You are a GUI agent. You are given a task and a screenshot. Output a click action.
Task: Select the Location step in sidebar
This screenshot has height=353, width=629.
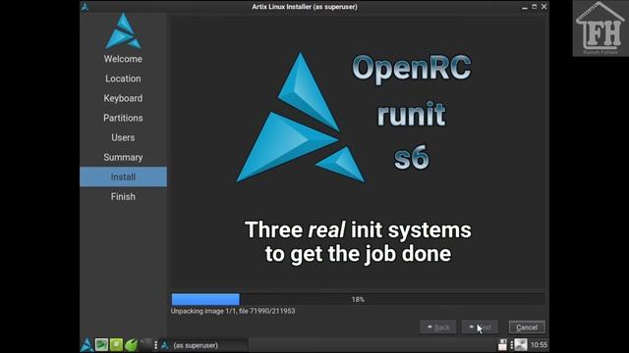click(123, 78)
